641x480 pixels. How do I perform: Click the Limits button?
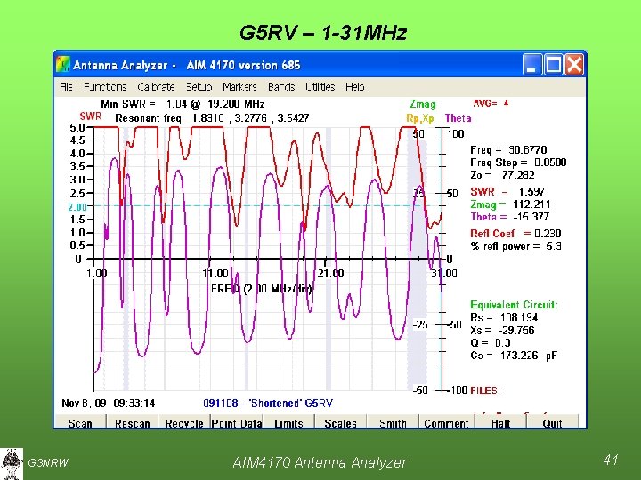(288, 423)
